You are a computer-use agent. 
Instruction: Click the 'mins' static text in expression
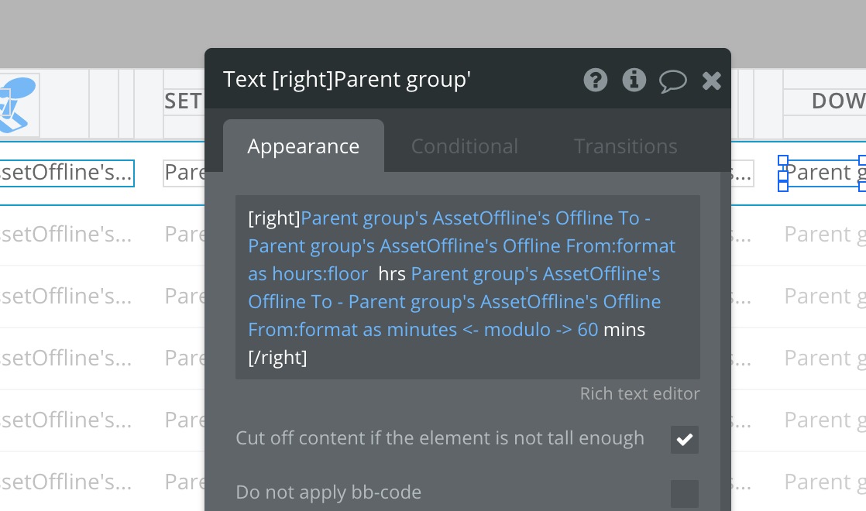click(624, 330)
